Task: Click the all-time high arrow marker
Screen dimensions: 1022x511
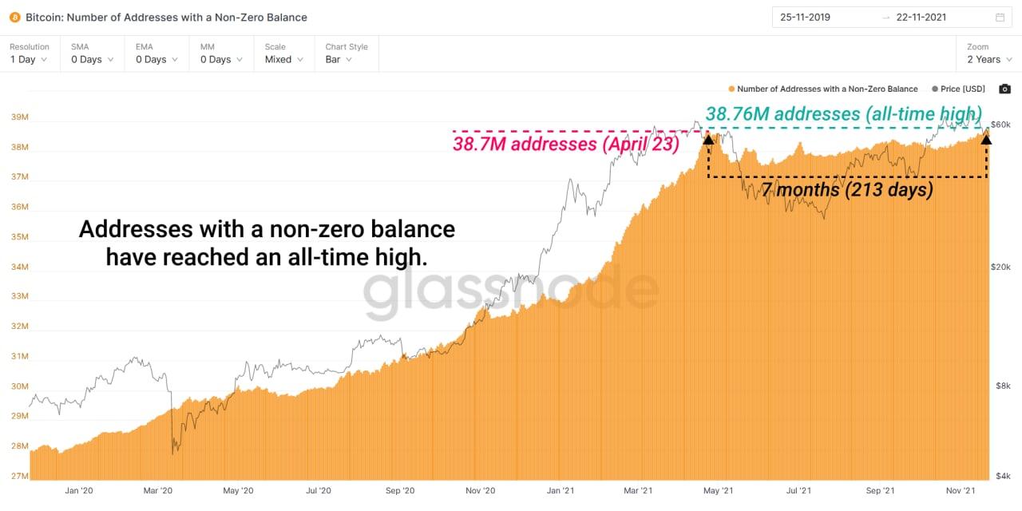Action: [x=986, y=140]
